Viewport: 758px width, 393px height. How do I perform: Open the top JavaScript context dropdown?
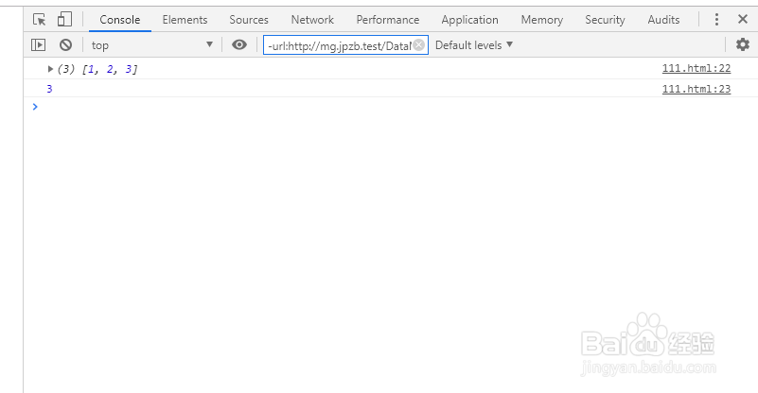151,45
